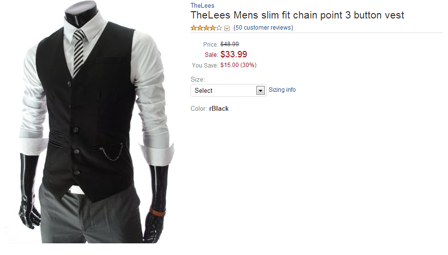
Task: Click the mannequin's black head
Action: 81,14
